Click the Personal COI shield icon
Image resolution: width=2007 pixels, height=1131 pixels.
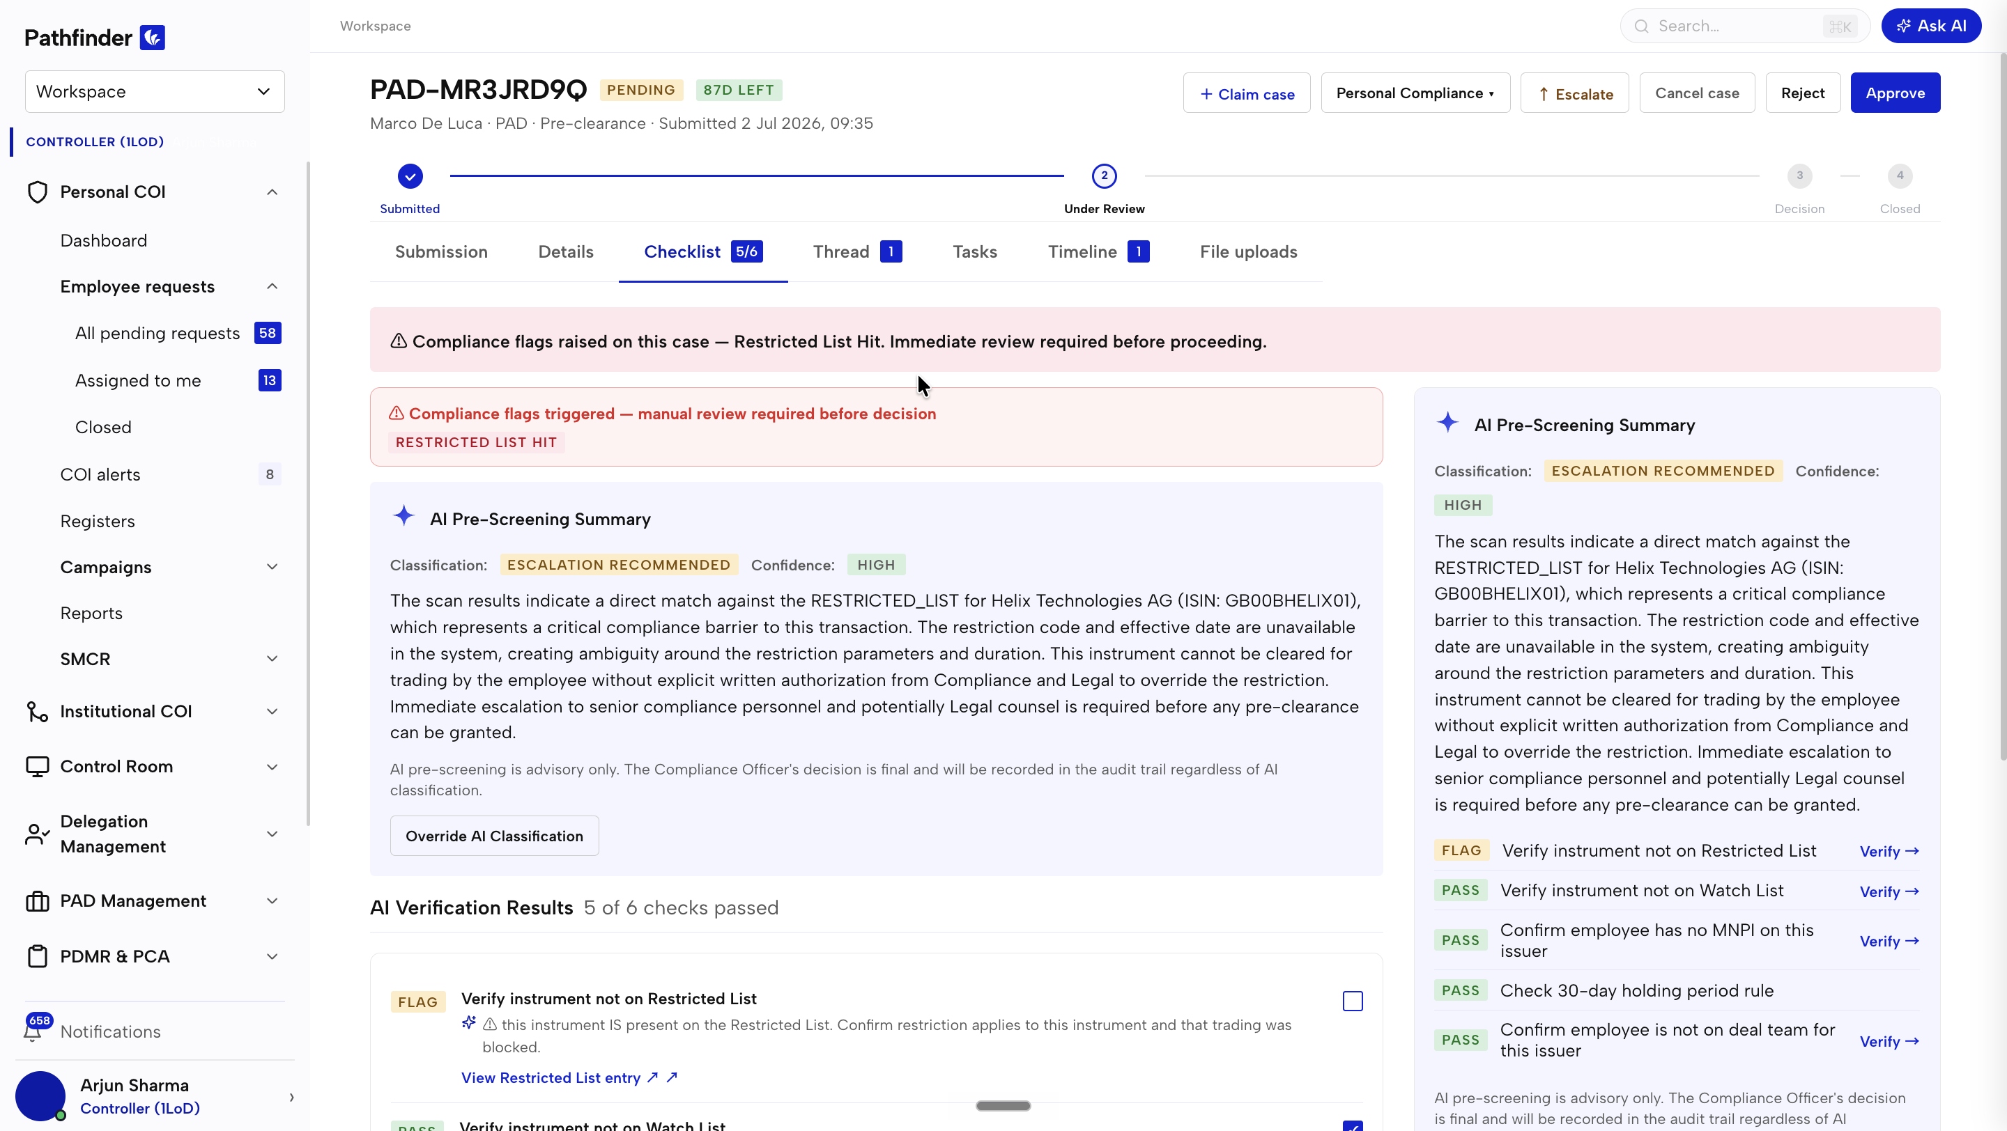38,192
